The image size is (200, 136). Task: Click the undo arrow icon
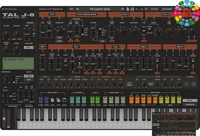(x=137, y=9)
